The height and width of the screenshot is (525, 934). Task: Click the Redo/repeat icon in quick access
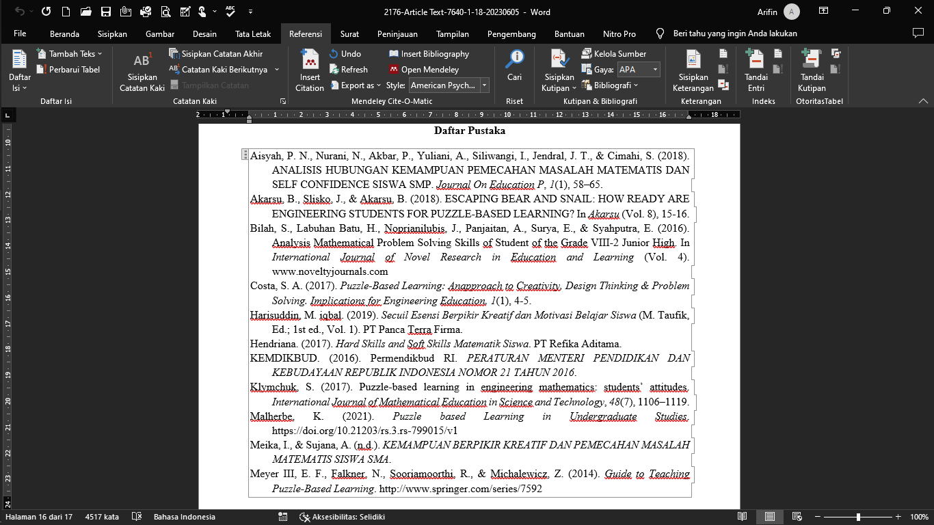46,12
